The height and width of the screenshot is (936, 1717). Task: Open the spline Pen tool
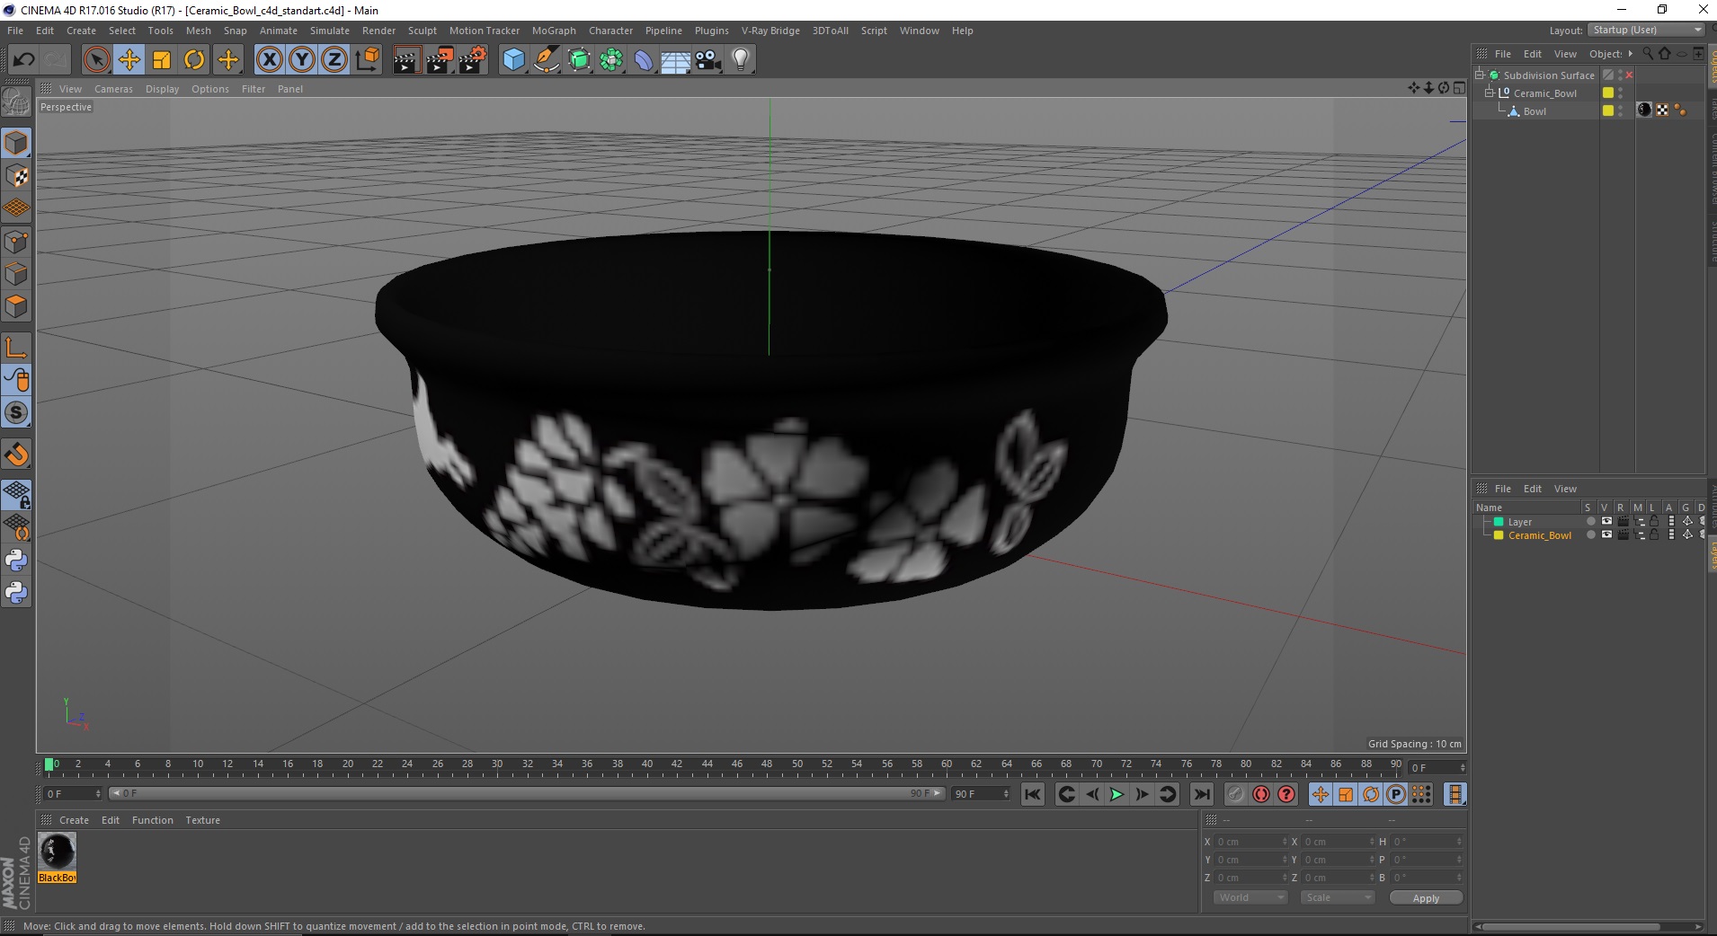[547, 60]
